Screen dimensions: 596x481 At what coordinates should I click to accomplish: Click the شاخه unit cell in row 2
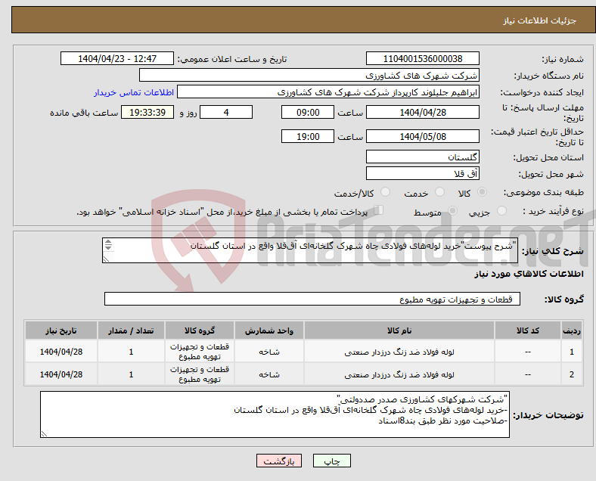tap(269, 374)
